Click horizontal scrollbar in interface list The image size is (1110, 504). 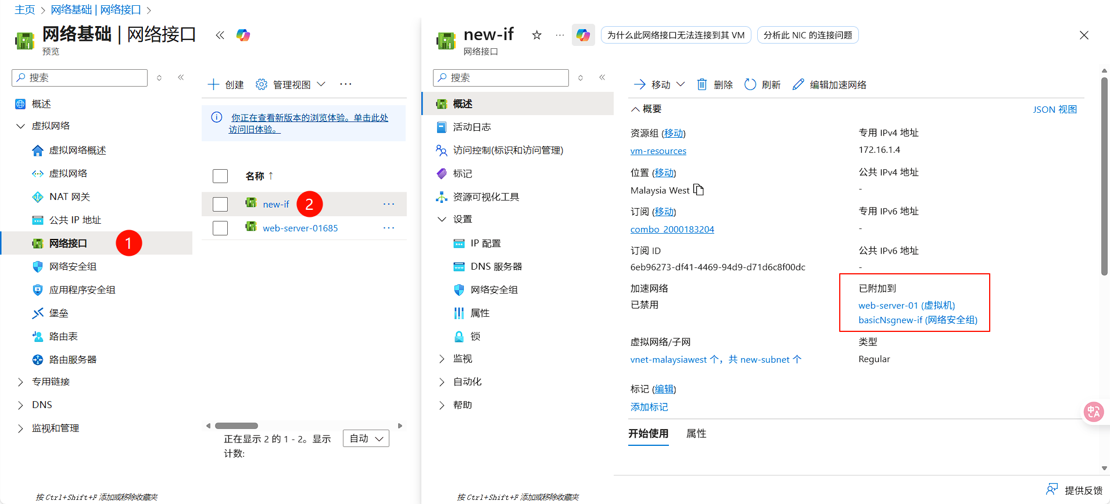pos(237,426)
